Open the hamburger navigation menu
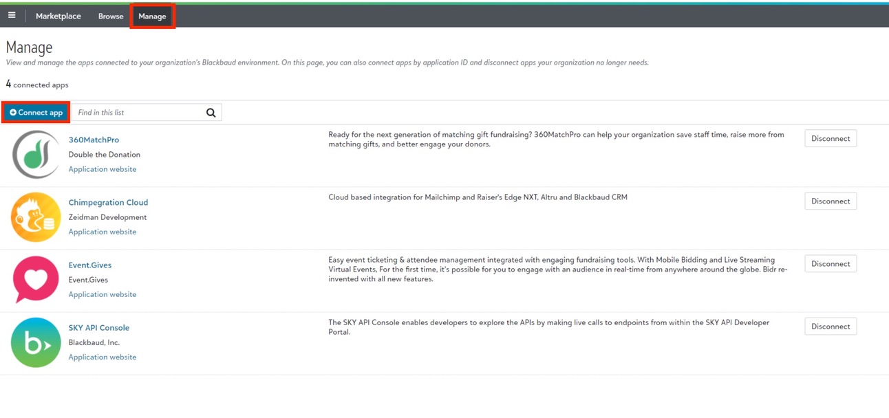The height and width of the screenshot is (418, 889). [12, 15]
